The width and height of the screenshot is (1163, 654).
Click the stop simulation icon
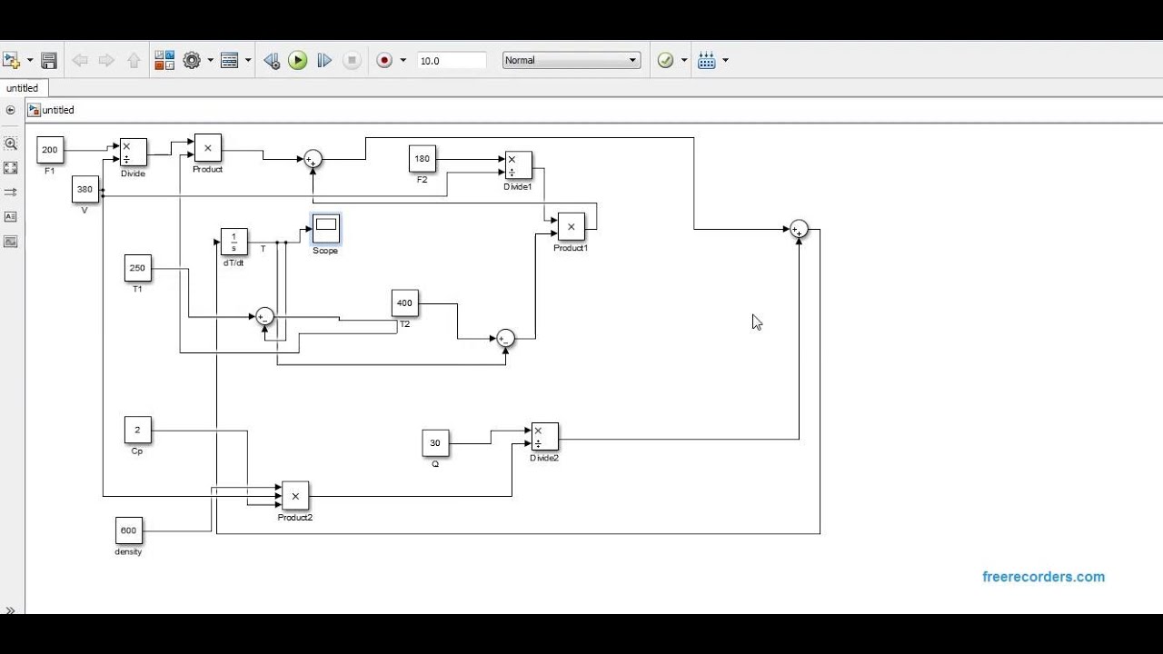(x=352, y=60)
